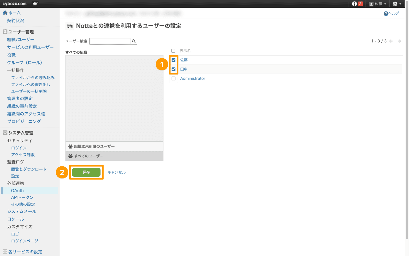Open the 田中 user link
409x256 pixels.
click(x=184, y=69)
